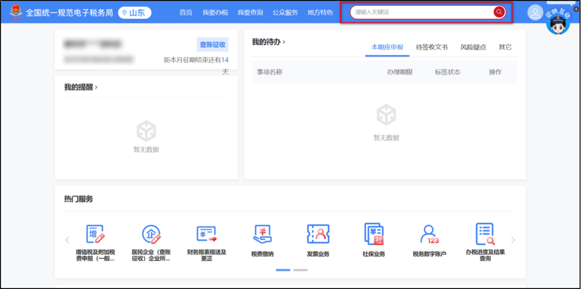Screen dimensions: 581x289
Task: Switch to the 本期应申报 tab
Action: [x=387, y=47]
